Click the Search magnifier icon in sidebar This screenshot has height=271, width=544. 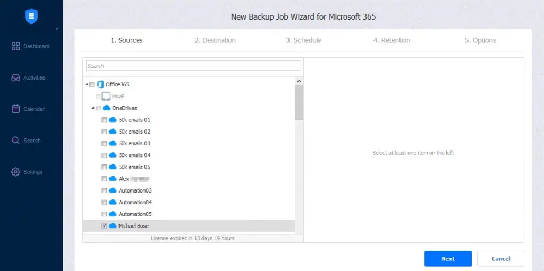(16, 141)
